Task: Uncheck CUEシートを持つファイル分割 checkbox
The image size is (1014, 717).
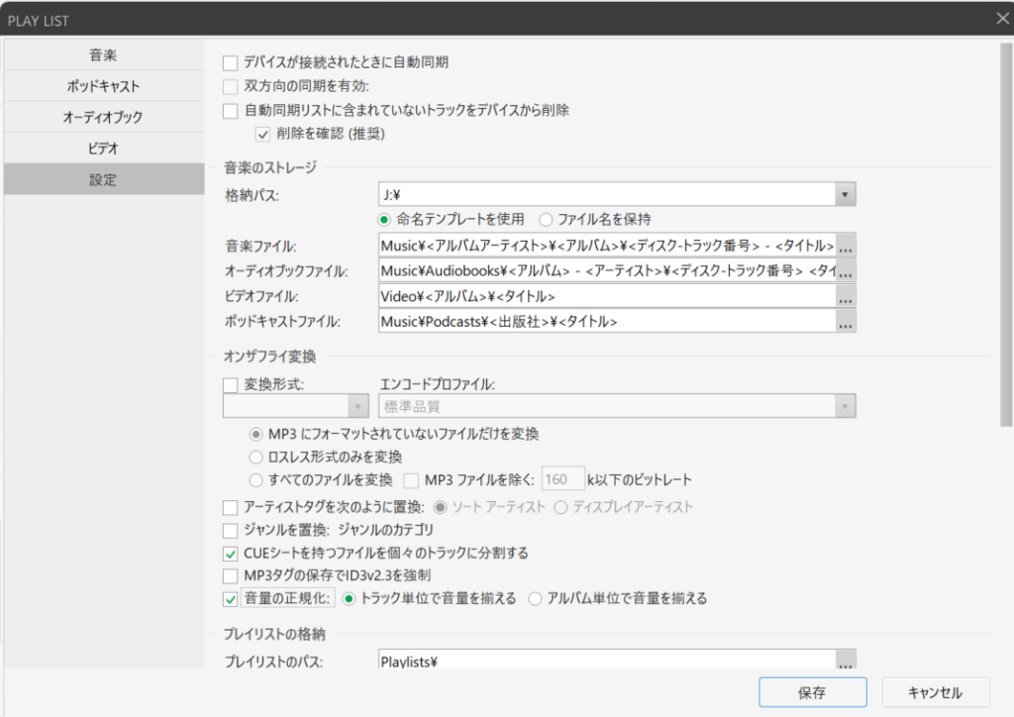Action: 231,553
